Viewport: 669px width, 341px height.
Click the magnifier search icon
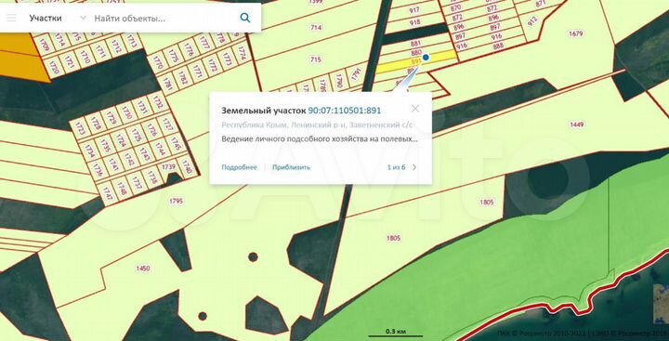click(x=245, y=18)
